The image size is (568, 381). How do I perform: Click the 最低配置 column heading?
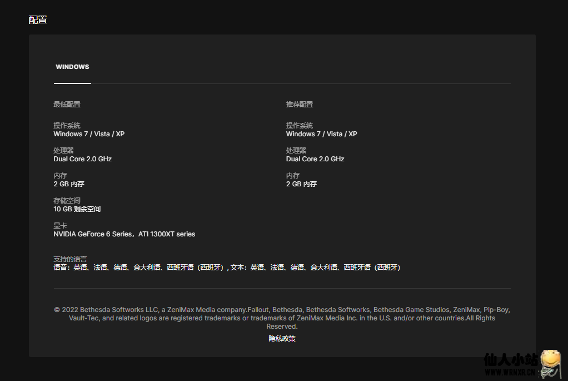coord(67,105)
